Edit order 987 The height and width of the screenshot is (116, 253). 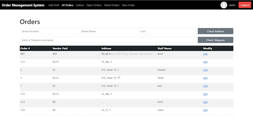coord(205,54)
